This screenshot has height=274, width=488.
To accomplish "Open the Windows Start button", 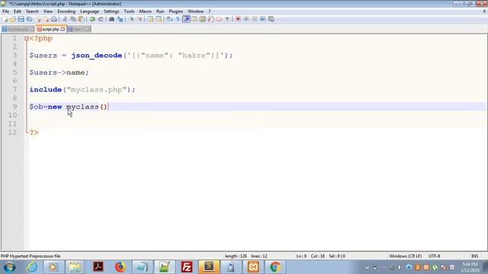I will [x=9, y=267].
